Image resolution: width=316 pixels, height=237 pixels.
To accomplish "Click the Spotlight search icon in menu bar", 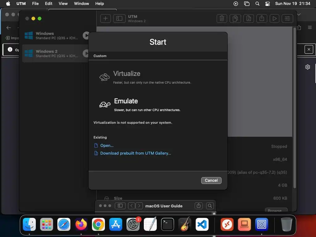I will (x=257, y=4).
